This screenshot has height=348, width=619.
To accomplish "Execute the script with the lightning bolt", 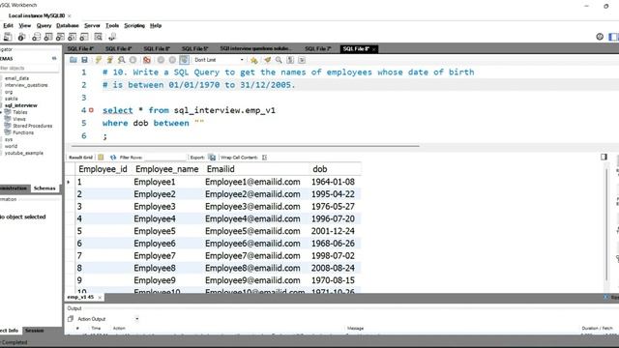I will tap(99, 60).
